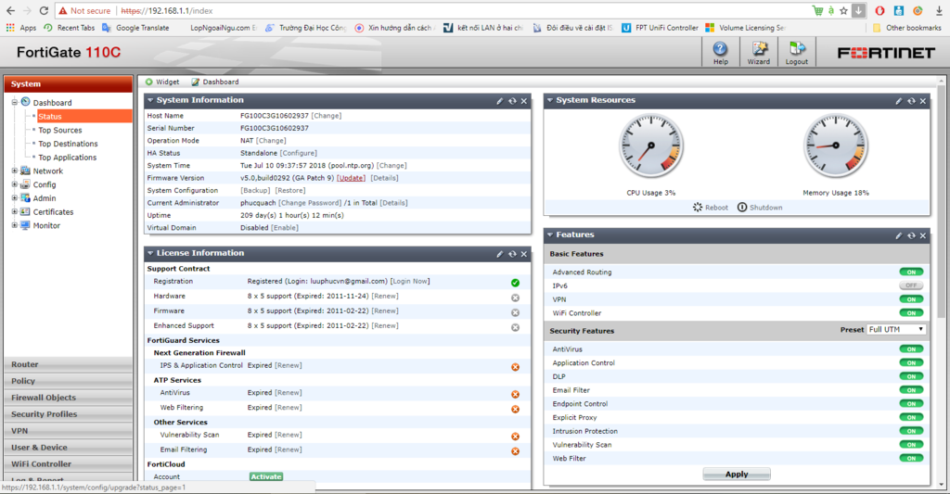
Task: Toggle Endpoint Control feature switch
Action: click(x=911, y=404)
